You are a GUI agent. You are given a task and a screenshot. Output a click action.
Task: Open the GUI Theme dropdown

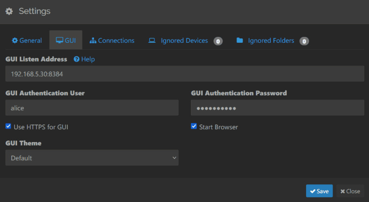click(x=92, y=158)
